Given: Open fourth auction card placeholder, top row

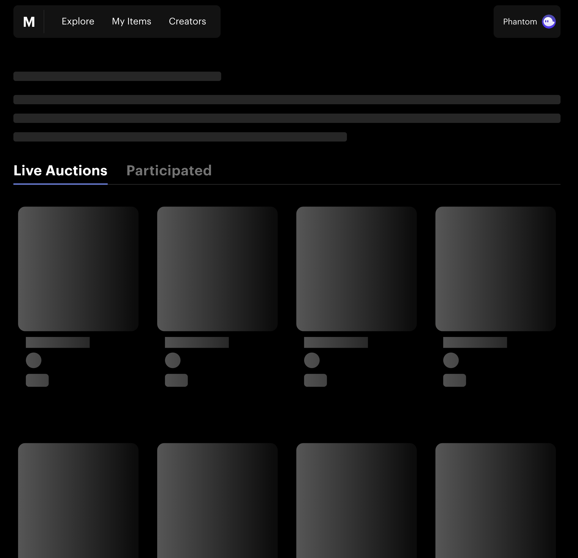Looking at the screenshot, I should tap(495, 269).
